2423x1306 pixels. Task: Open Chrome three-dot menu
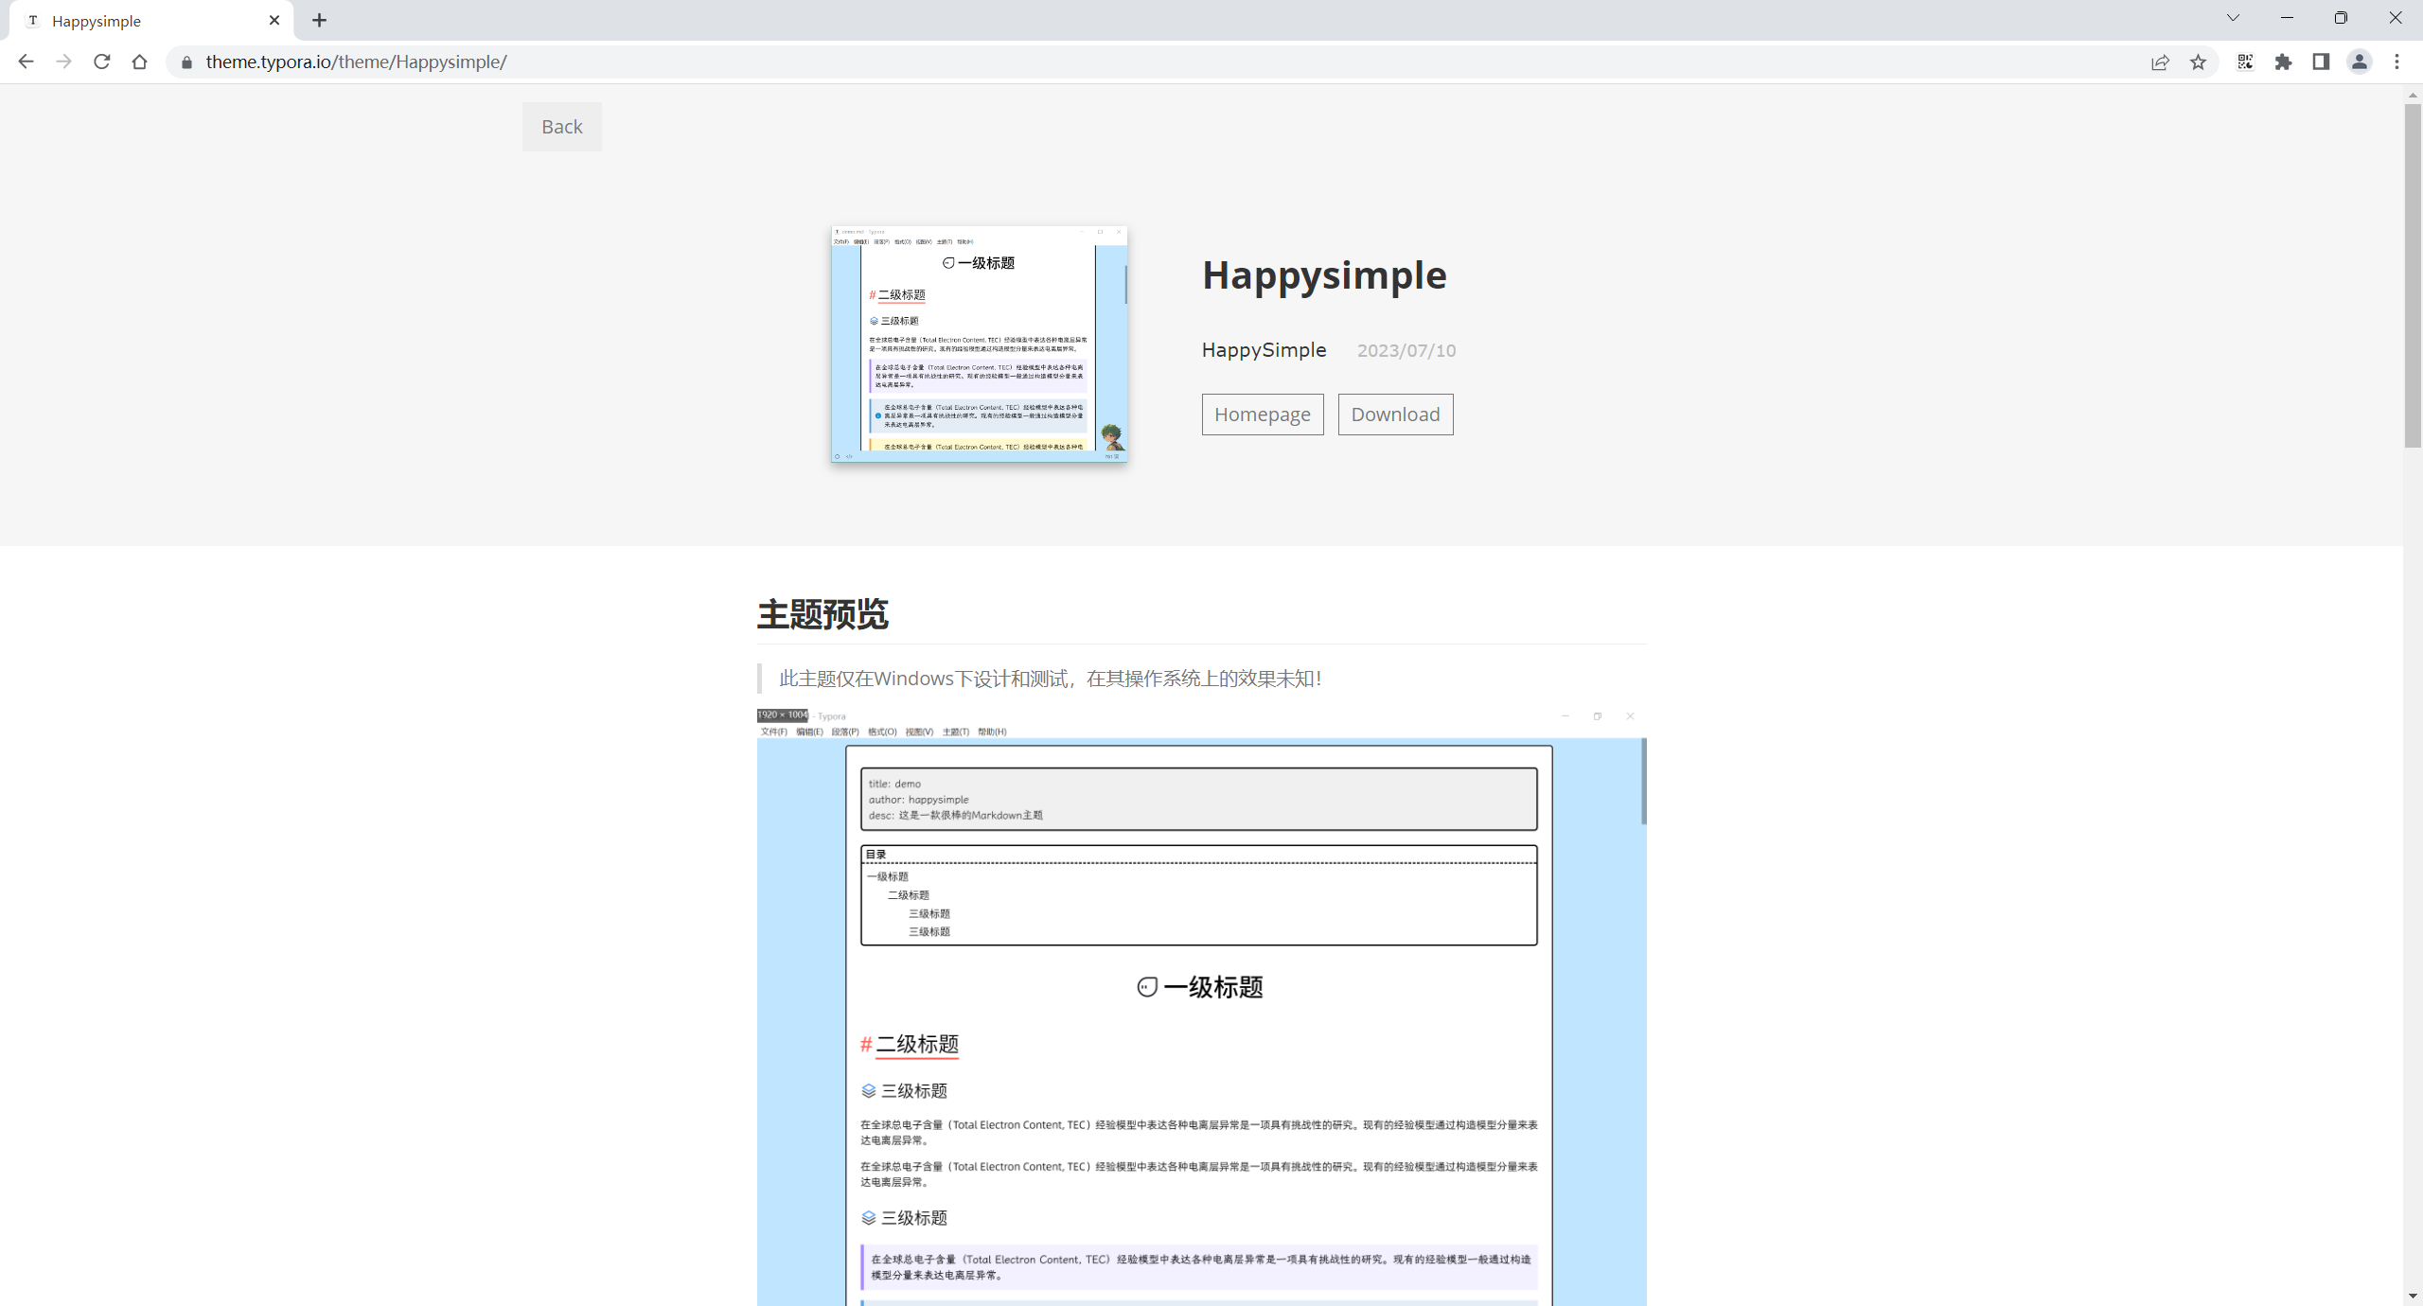click(2396, 62)
